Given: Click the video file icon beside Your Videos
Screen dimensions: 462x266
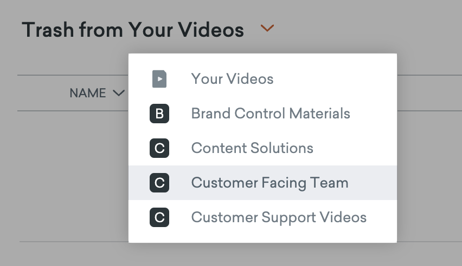Looking at the screenshot, I should point(159,79).
